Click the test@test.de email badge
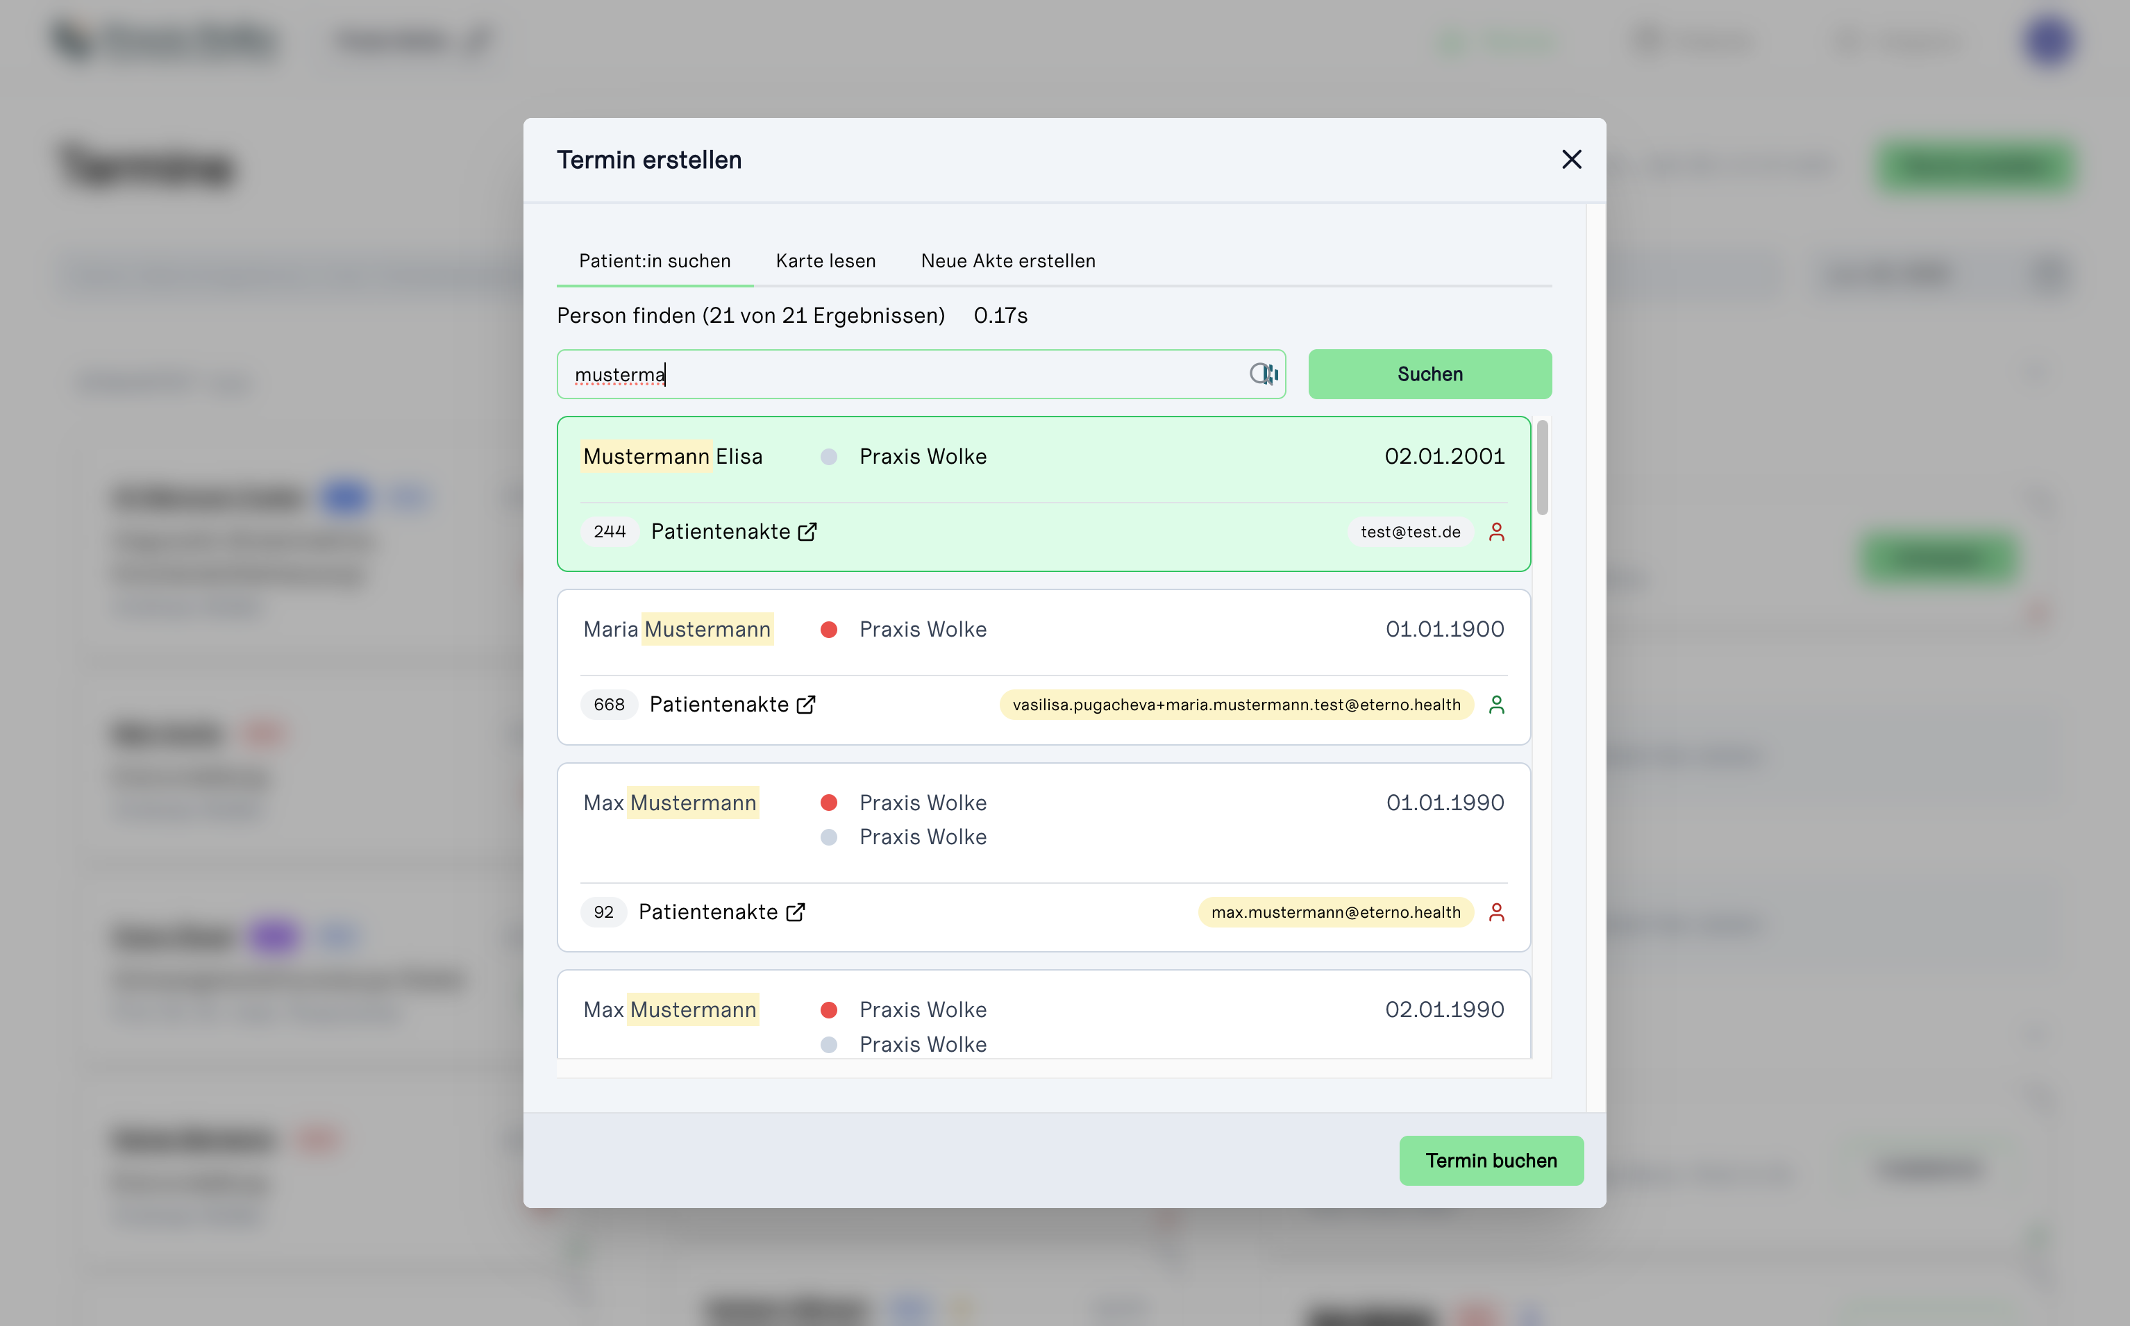This screenshot has width=2130, height=1326. click(1410, 532)
